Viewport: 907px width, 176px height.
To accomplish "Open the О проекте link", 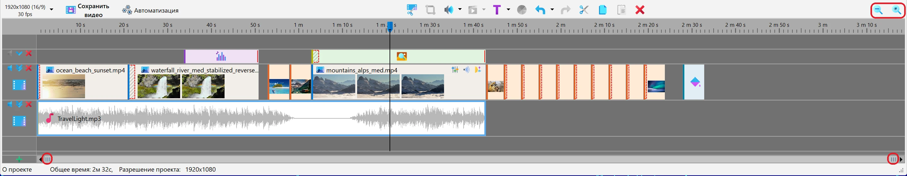I will 17,169.
